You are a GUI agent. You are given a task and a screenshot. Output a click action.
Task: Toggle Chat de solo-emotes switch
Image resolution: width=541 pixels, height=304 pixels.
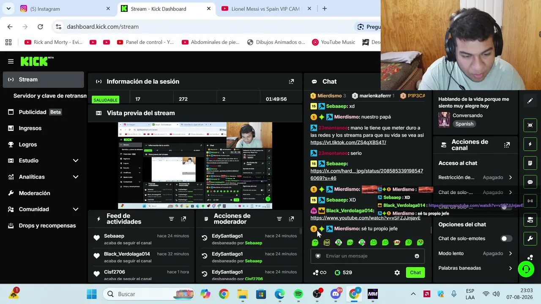pos(506,239)
